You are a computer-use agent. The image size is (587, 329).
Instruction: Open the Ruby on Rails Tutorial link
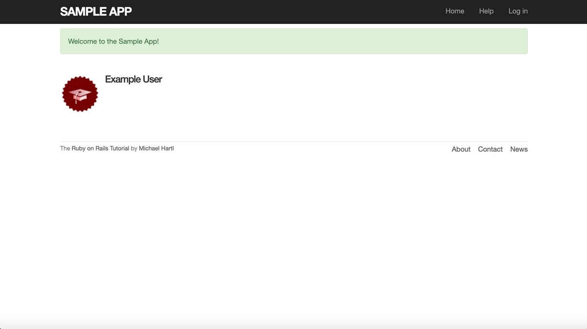[x=100, y=148]
